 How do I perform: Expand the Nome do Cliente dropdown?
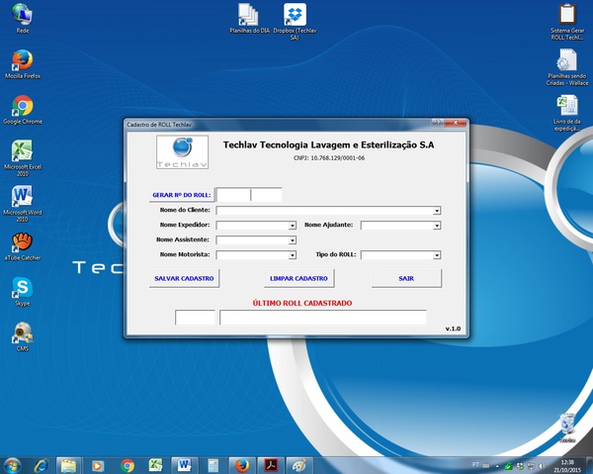[437, 211]
